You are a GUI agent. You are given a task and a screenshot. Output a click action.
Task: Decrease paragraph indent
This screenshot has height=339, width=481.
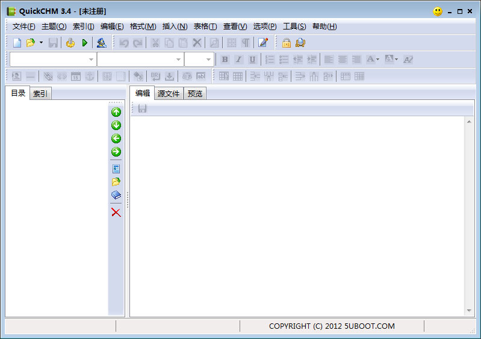[297, 60]
